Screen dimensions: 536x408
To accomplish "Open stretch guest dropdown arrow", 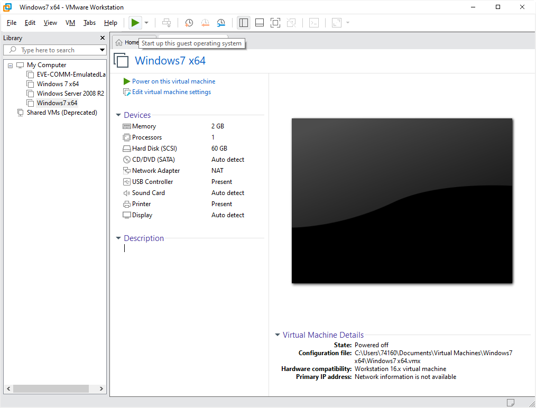I will 348,23.
